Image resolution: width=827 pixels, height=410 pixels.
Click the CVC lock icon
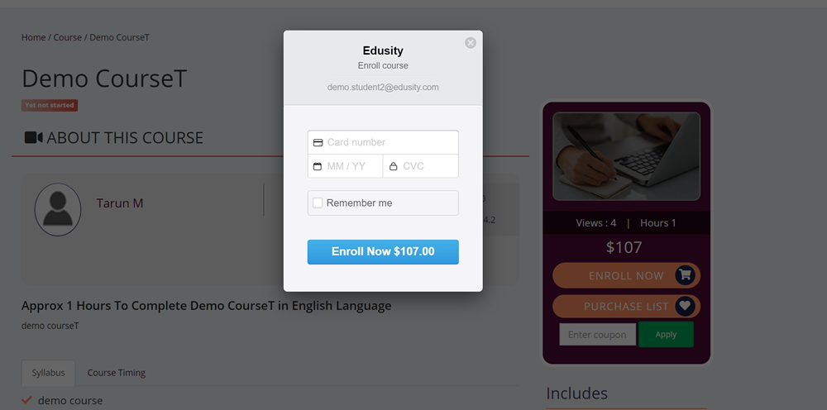click(393, 167)
